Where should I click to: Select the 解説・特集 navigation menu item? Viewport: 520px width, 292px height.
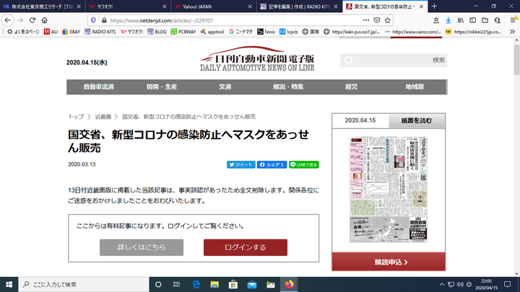[x=288, y=87]
